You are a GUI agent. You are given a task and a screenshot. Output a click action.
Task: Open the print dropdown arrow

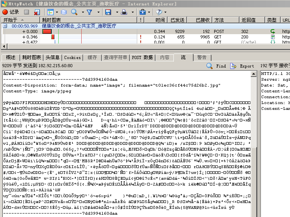(x=133, y=12)
